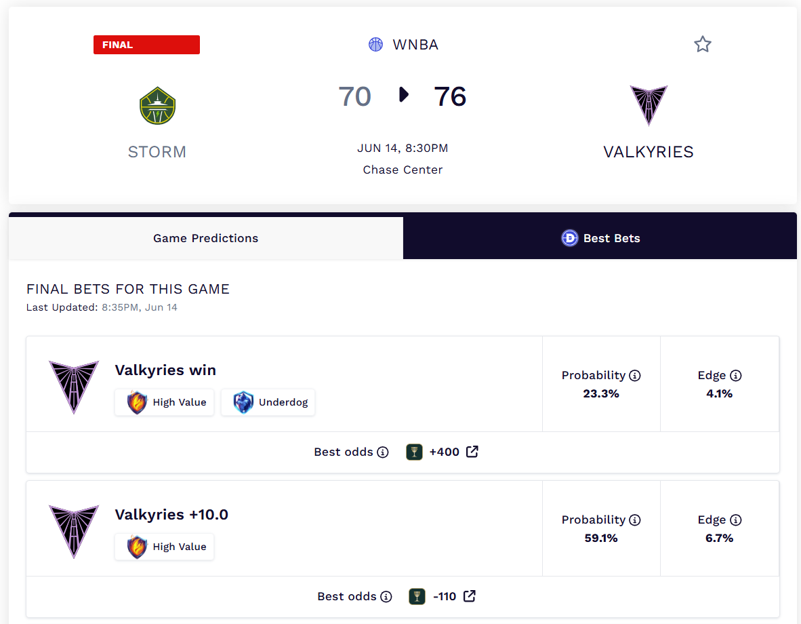Image resolution: width=801 pixels, height=624 pixels.
Task: Click the sportsbook logo next to +400
Action: click(x=414, y=452)
